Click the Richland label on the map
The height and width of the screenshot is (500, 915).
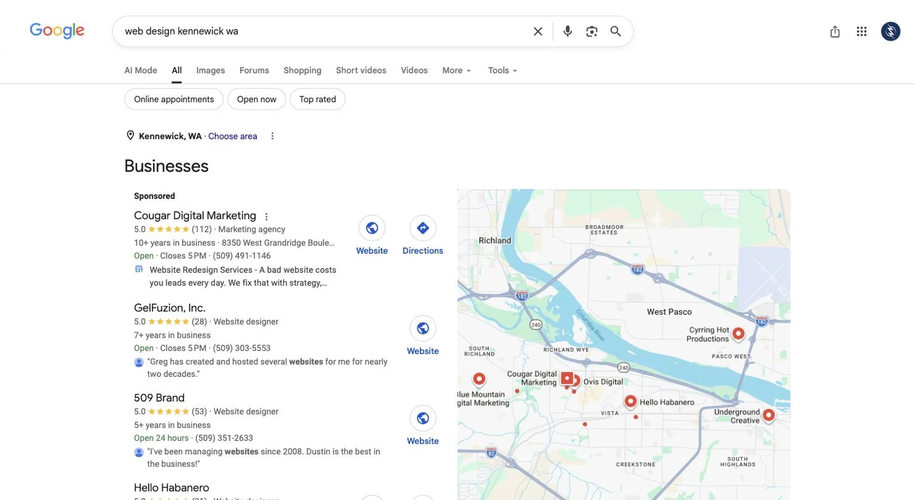pyautogui.click(x=495, y=240)
